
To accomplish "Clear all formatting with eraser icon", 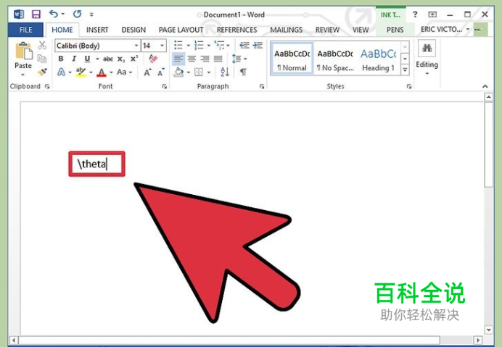I will pyautogui.click(x=153, y=59).
